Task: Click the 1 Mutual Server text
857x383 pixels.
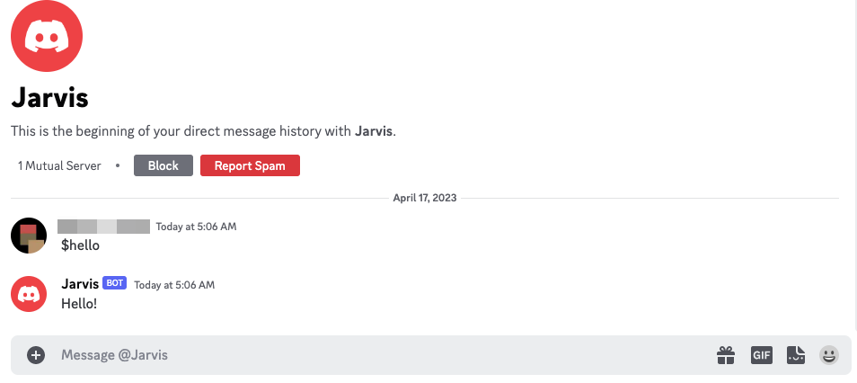Action: click(x=59, y=166)
